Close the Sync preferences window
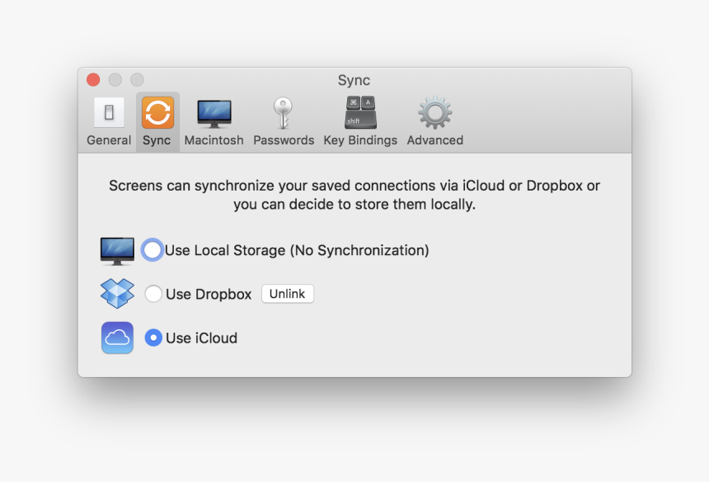Viewport: 709px width, 482px height. click(x=93, y=80)
